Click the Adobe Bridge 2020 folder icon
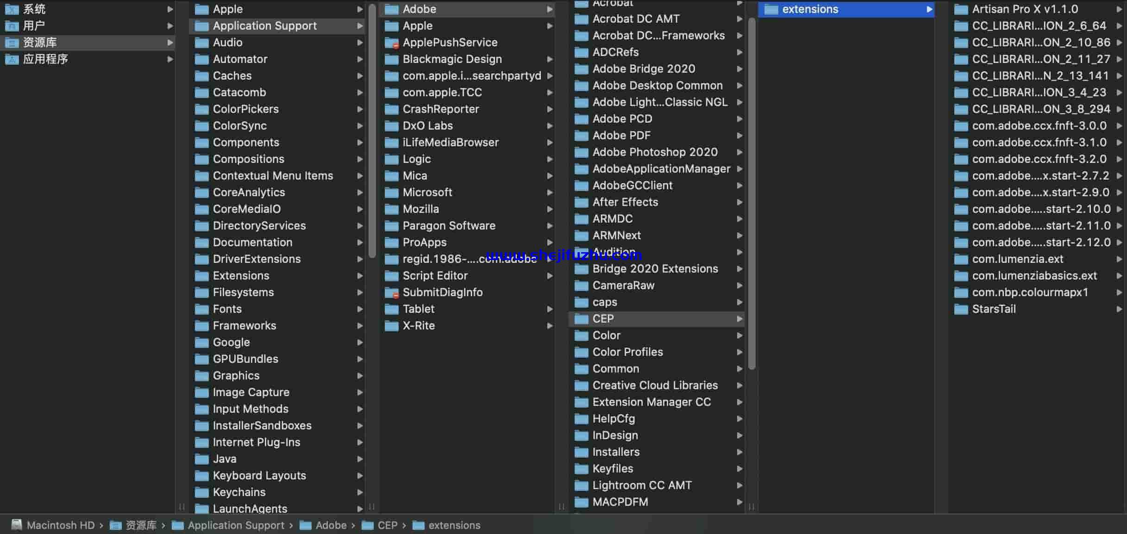 pyautogui.click(x=581, y=69)
